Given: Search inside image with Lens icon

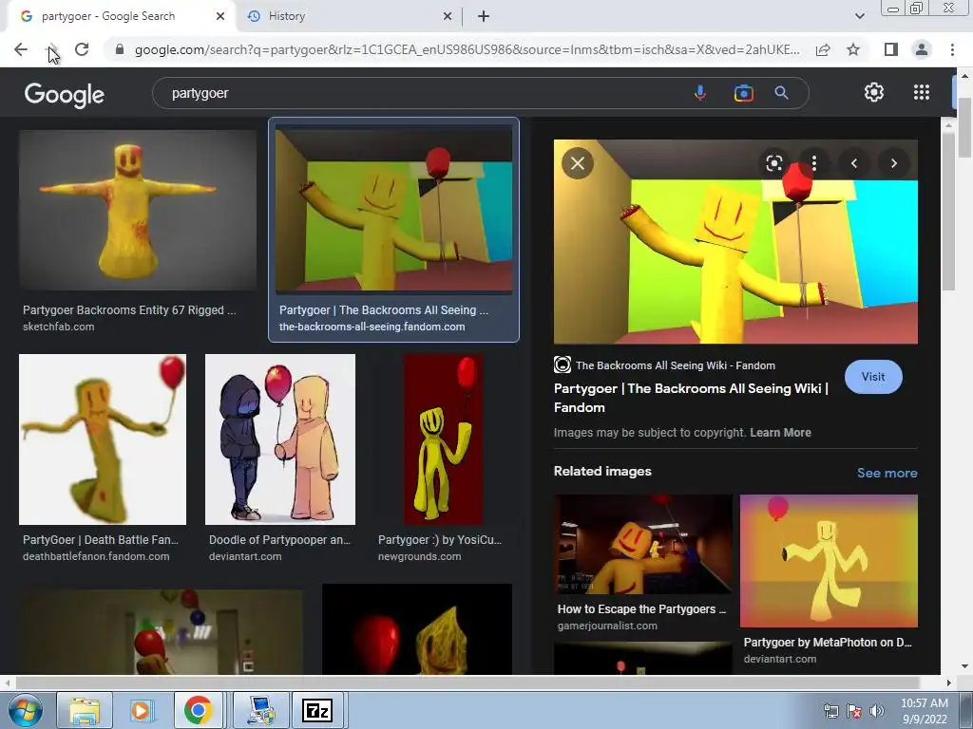Looking at the screenshot, I should coord(773,163).
